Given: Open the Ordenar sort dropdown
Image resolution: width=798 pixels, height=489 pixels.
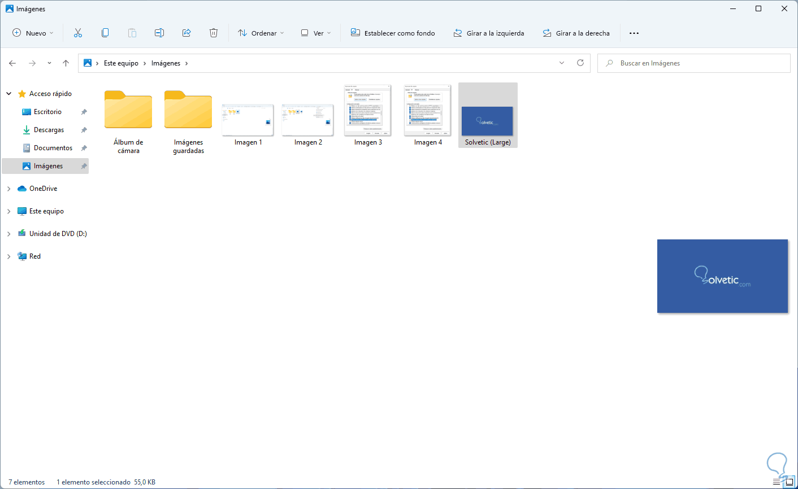Looking at the screenshot, I should [261, 33].
